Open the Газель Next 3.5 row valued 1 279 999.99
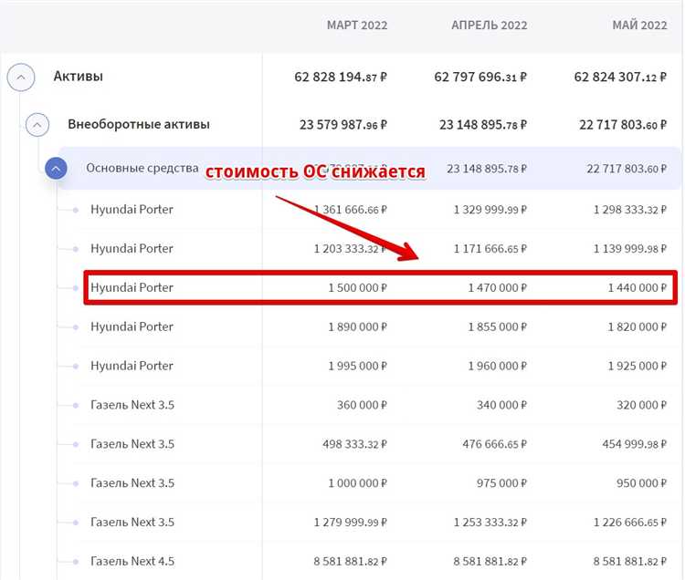This screenshot has height=580, width=685. tap(132, 522)
